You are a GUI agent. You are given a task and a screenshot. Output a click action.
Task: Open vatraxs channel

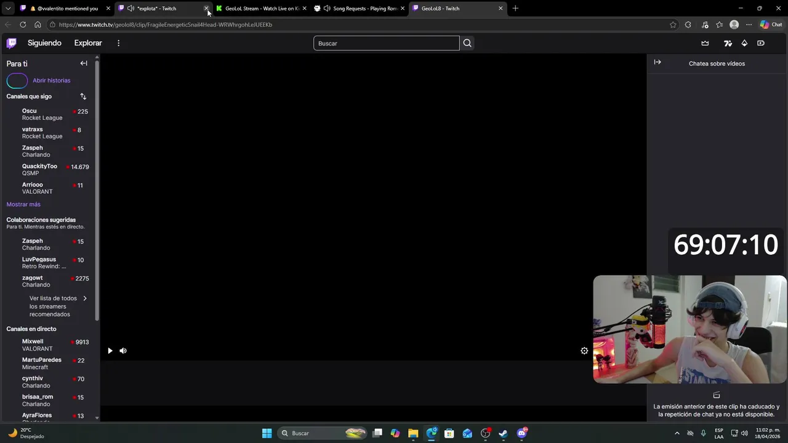tap(49, 133)
